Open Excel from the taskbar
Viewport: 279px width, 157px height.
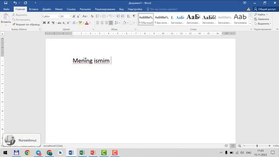pyautogui.click(x=82, y=153)
